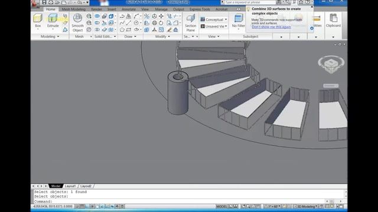The image size is (378, 212).
Task: Select the Rotate tool in Modify panel
Action: pyautogui.click(x=161, y=23)
